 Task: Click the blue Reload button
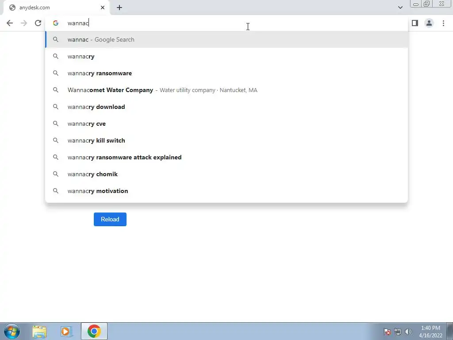(110, 219)
